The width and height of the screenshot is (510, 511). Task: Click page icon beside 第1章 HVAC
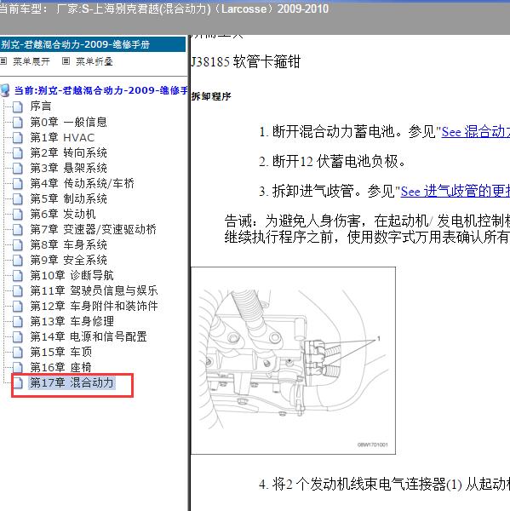tap(18, 137)
